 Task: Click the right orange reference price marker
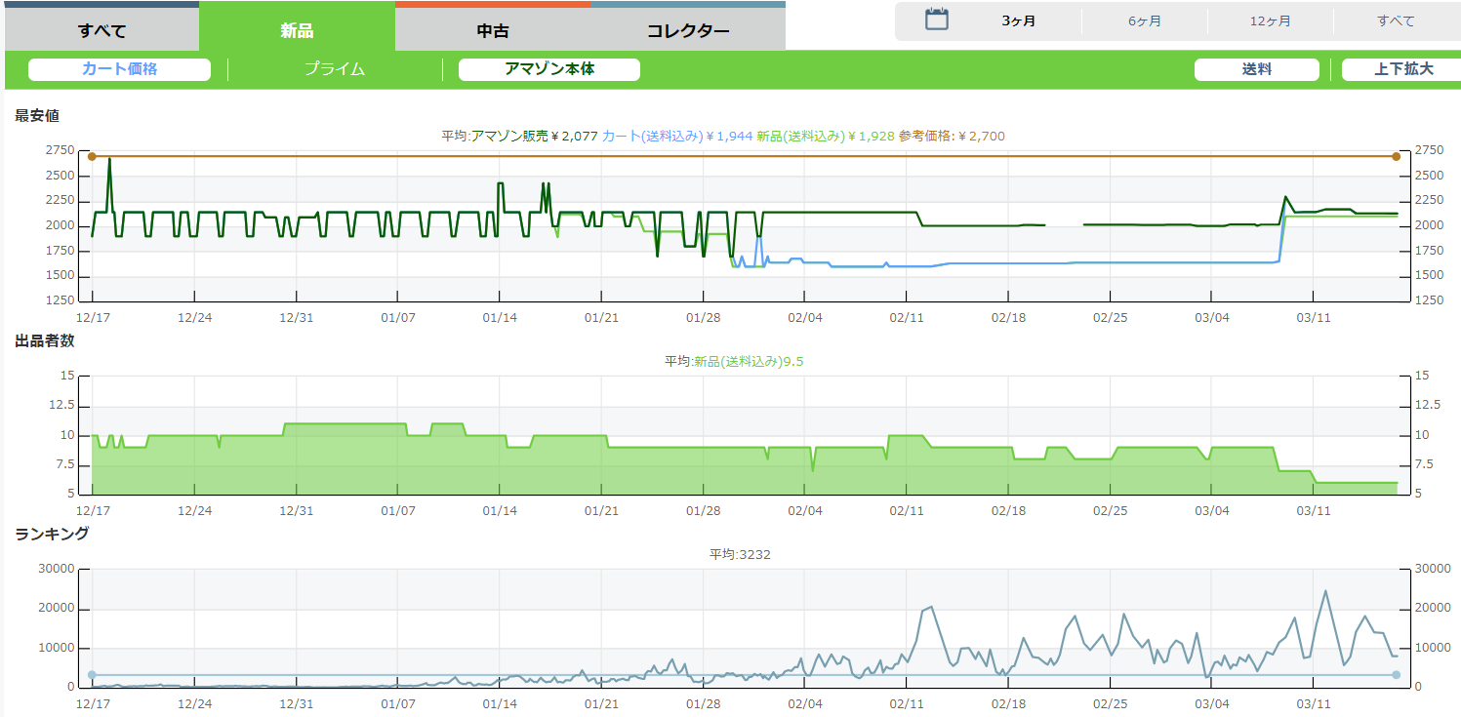[x=1396, y=156]
